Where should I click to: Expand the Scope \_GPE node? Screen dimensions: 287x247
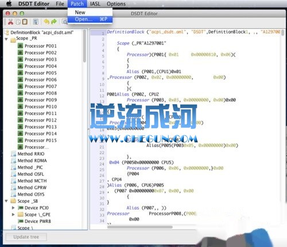tap(13, 214)
